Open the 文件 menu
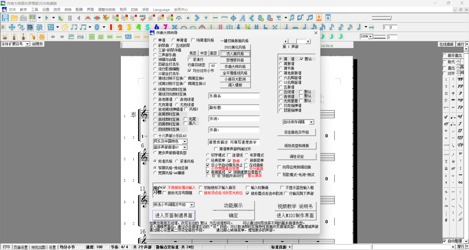The width and height of the screenshot is (469, 250). coord(13,9)
